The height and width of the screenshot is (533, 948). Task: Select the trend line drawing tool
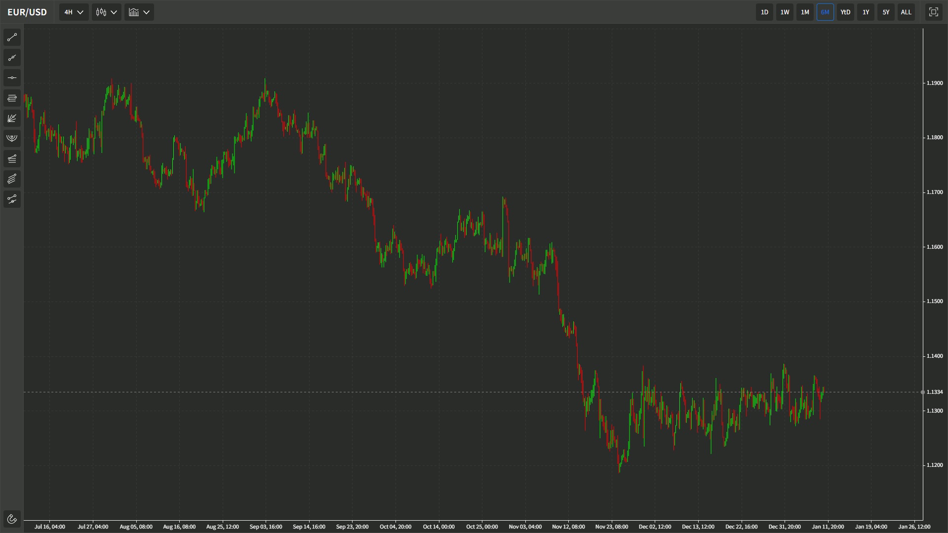click(x=12, y=38)
